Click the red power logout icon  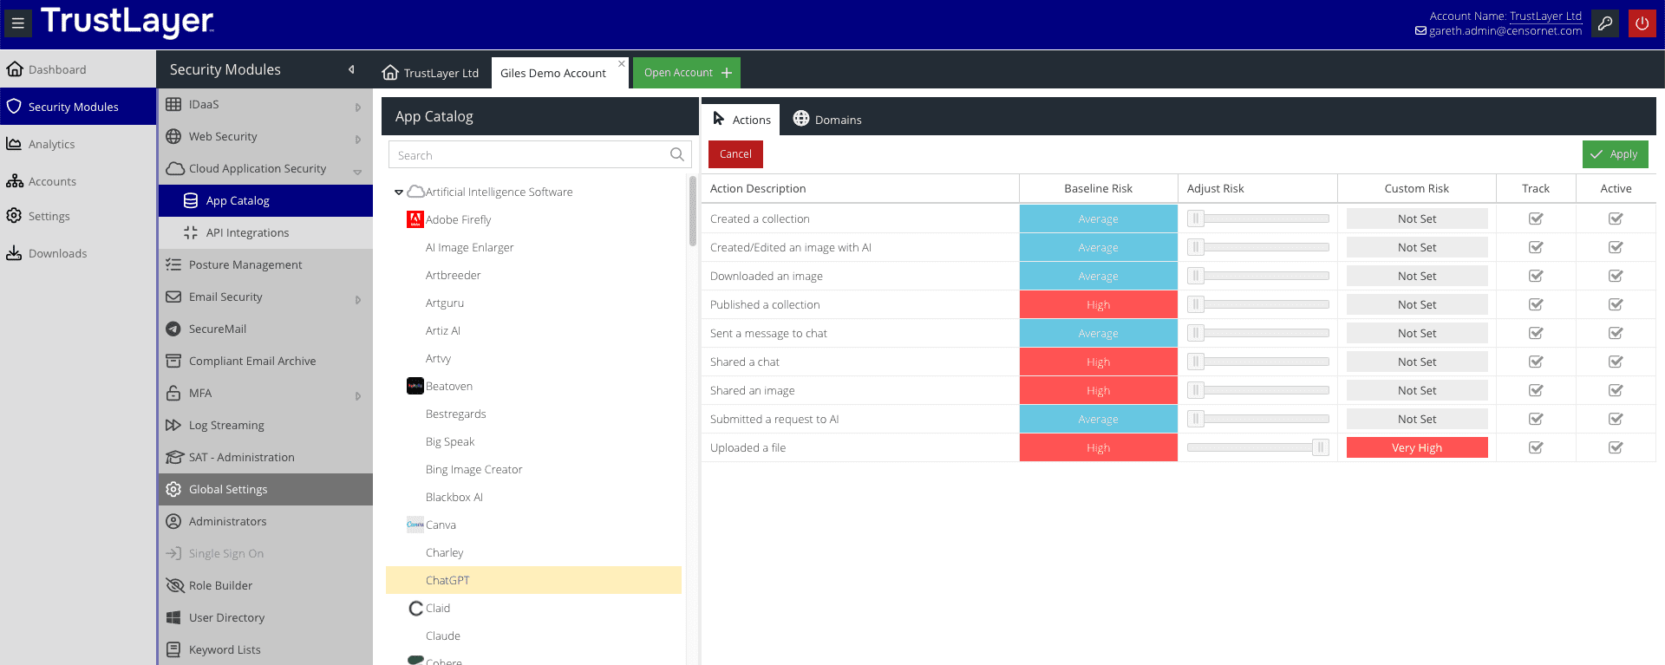click(x=1642, y=23)
